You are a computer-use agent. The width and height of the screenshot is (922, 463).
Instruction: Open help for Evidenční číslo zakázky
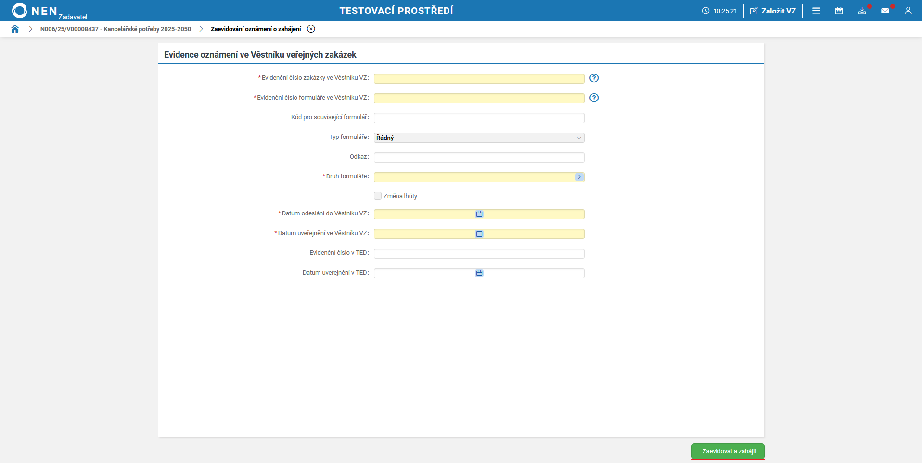[x=594, y=78]
